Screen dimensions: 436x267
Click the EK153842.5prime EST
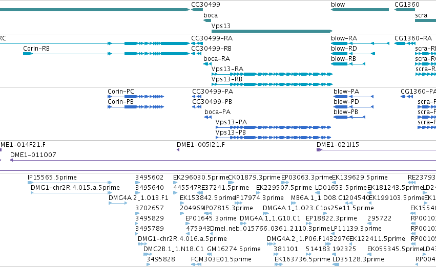pyautogui.click(x=182, y=203)
